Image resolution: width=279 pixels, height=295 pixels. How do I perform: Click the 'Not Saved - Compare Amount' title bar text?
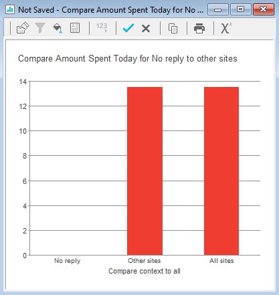(110, 10)
